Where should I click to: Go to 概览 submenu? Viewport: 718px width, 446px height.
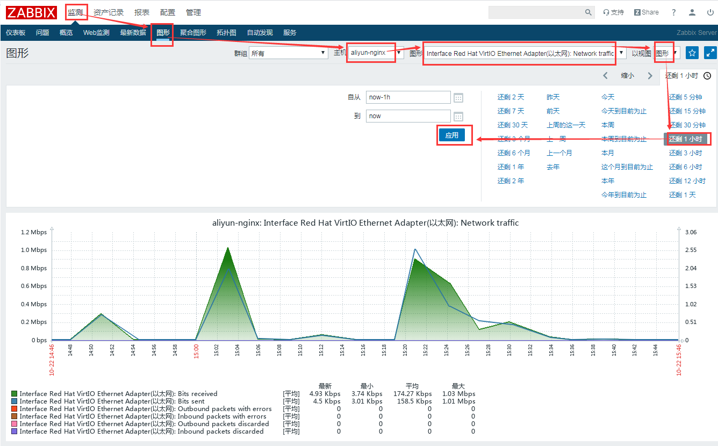(x=66, y=33)
